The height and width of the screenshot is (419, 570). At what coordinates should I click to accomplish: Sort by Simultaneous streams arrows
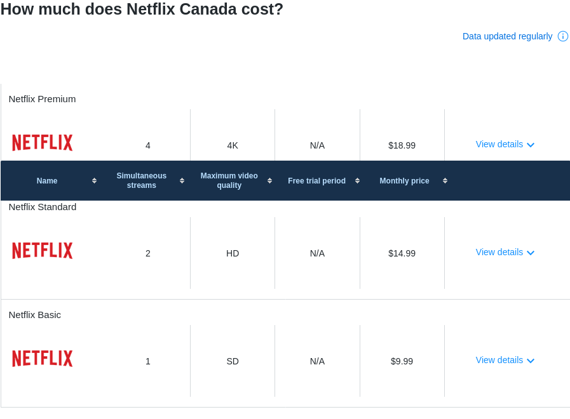[x=182, y=180]
